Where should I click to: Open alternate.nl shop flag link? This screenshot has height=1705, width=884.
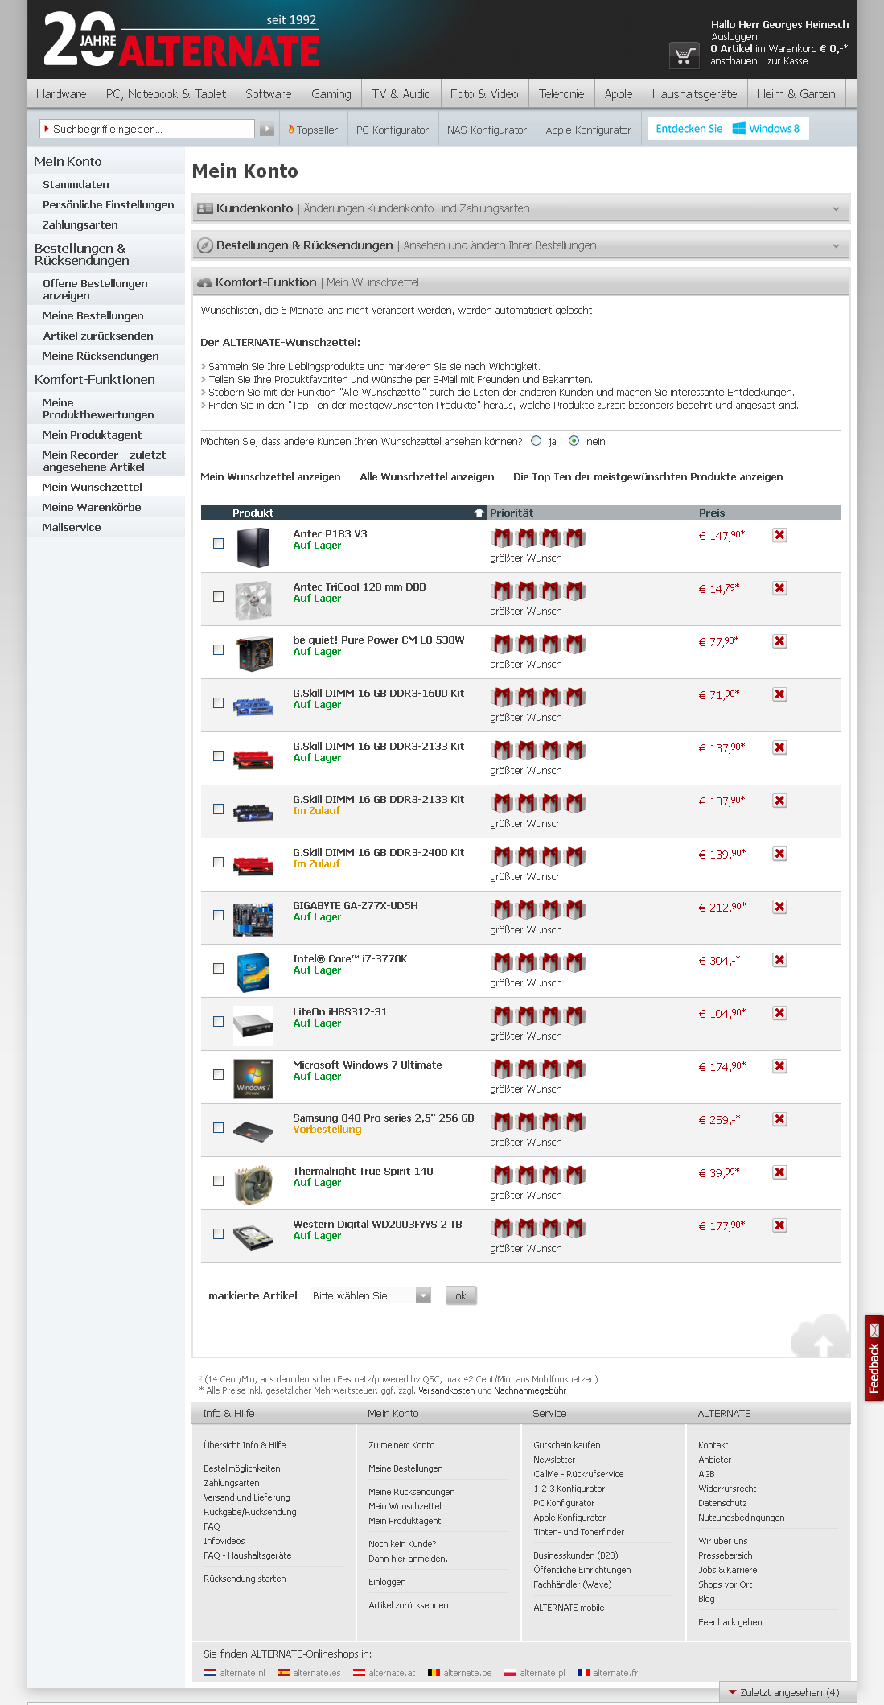(x=234, y=1673)
